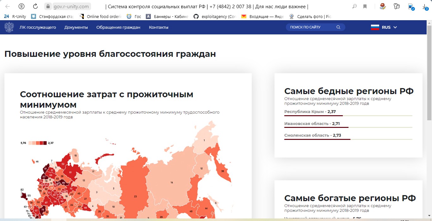432x221 pixels.
Task: Open the translate extension icon
Action: [x=397, y=6]
